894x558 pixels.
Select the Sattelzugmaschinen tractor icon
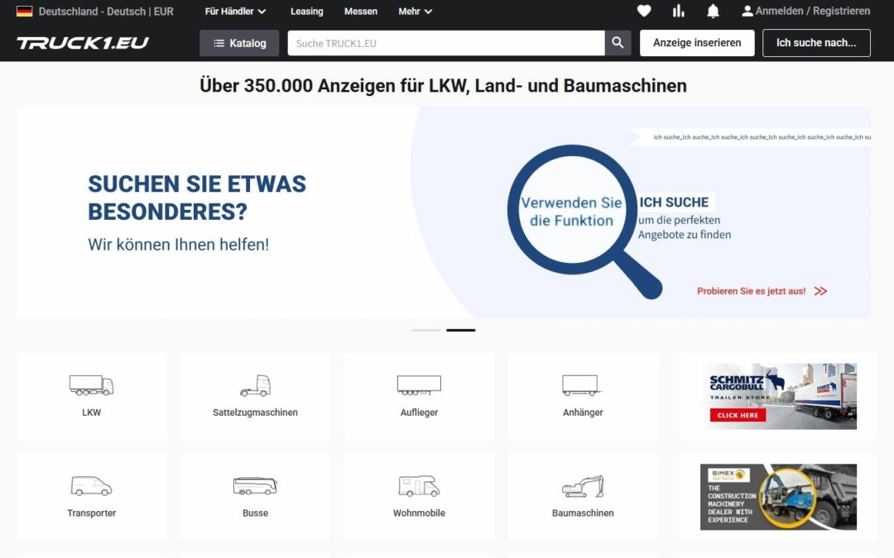tap(255, 385)
